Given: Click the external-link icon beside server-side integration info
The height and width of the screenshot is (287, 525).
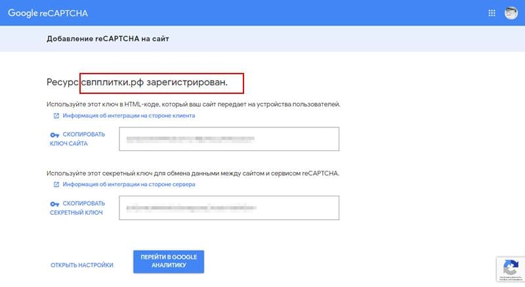Looking at the screenshot, I should pyautogui.click(x=56, y=185).
